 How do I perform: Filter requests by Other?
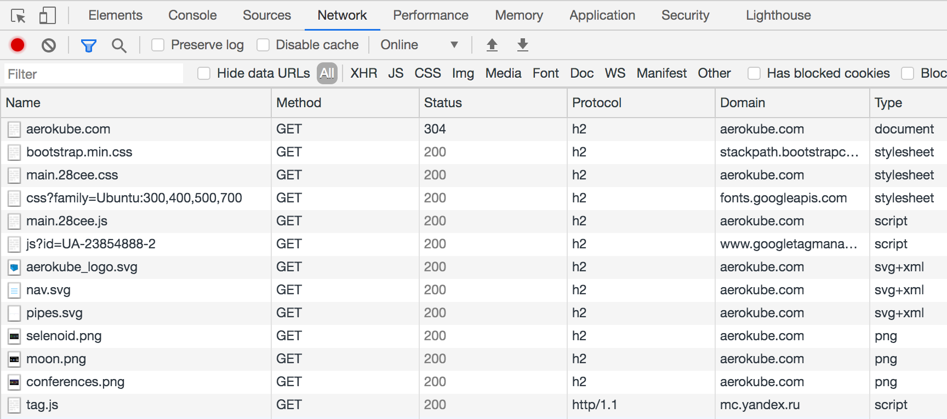pos(714,73)
